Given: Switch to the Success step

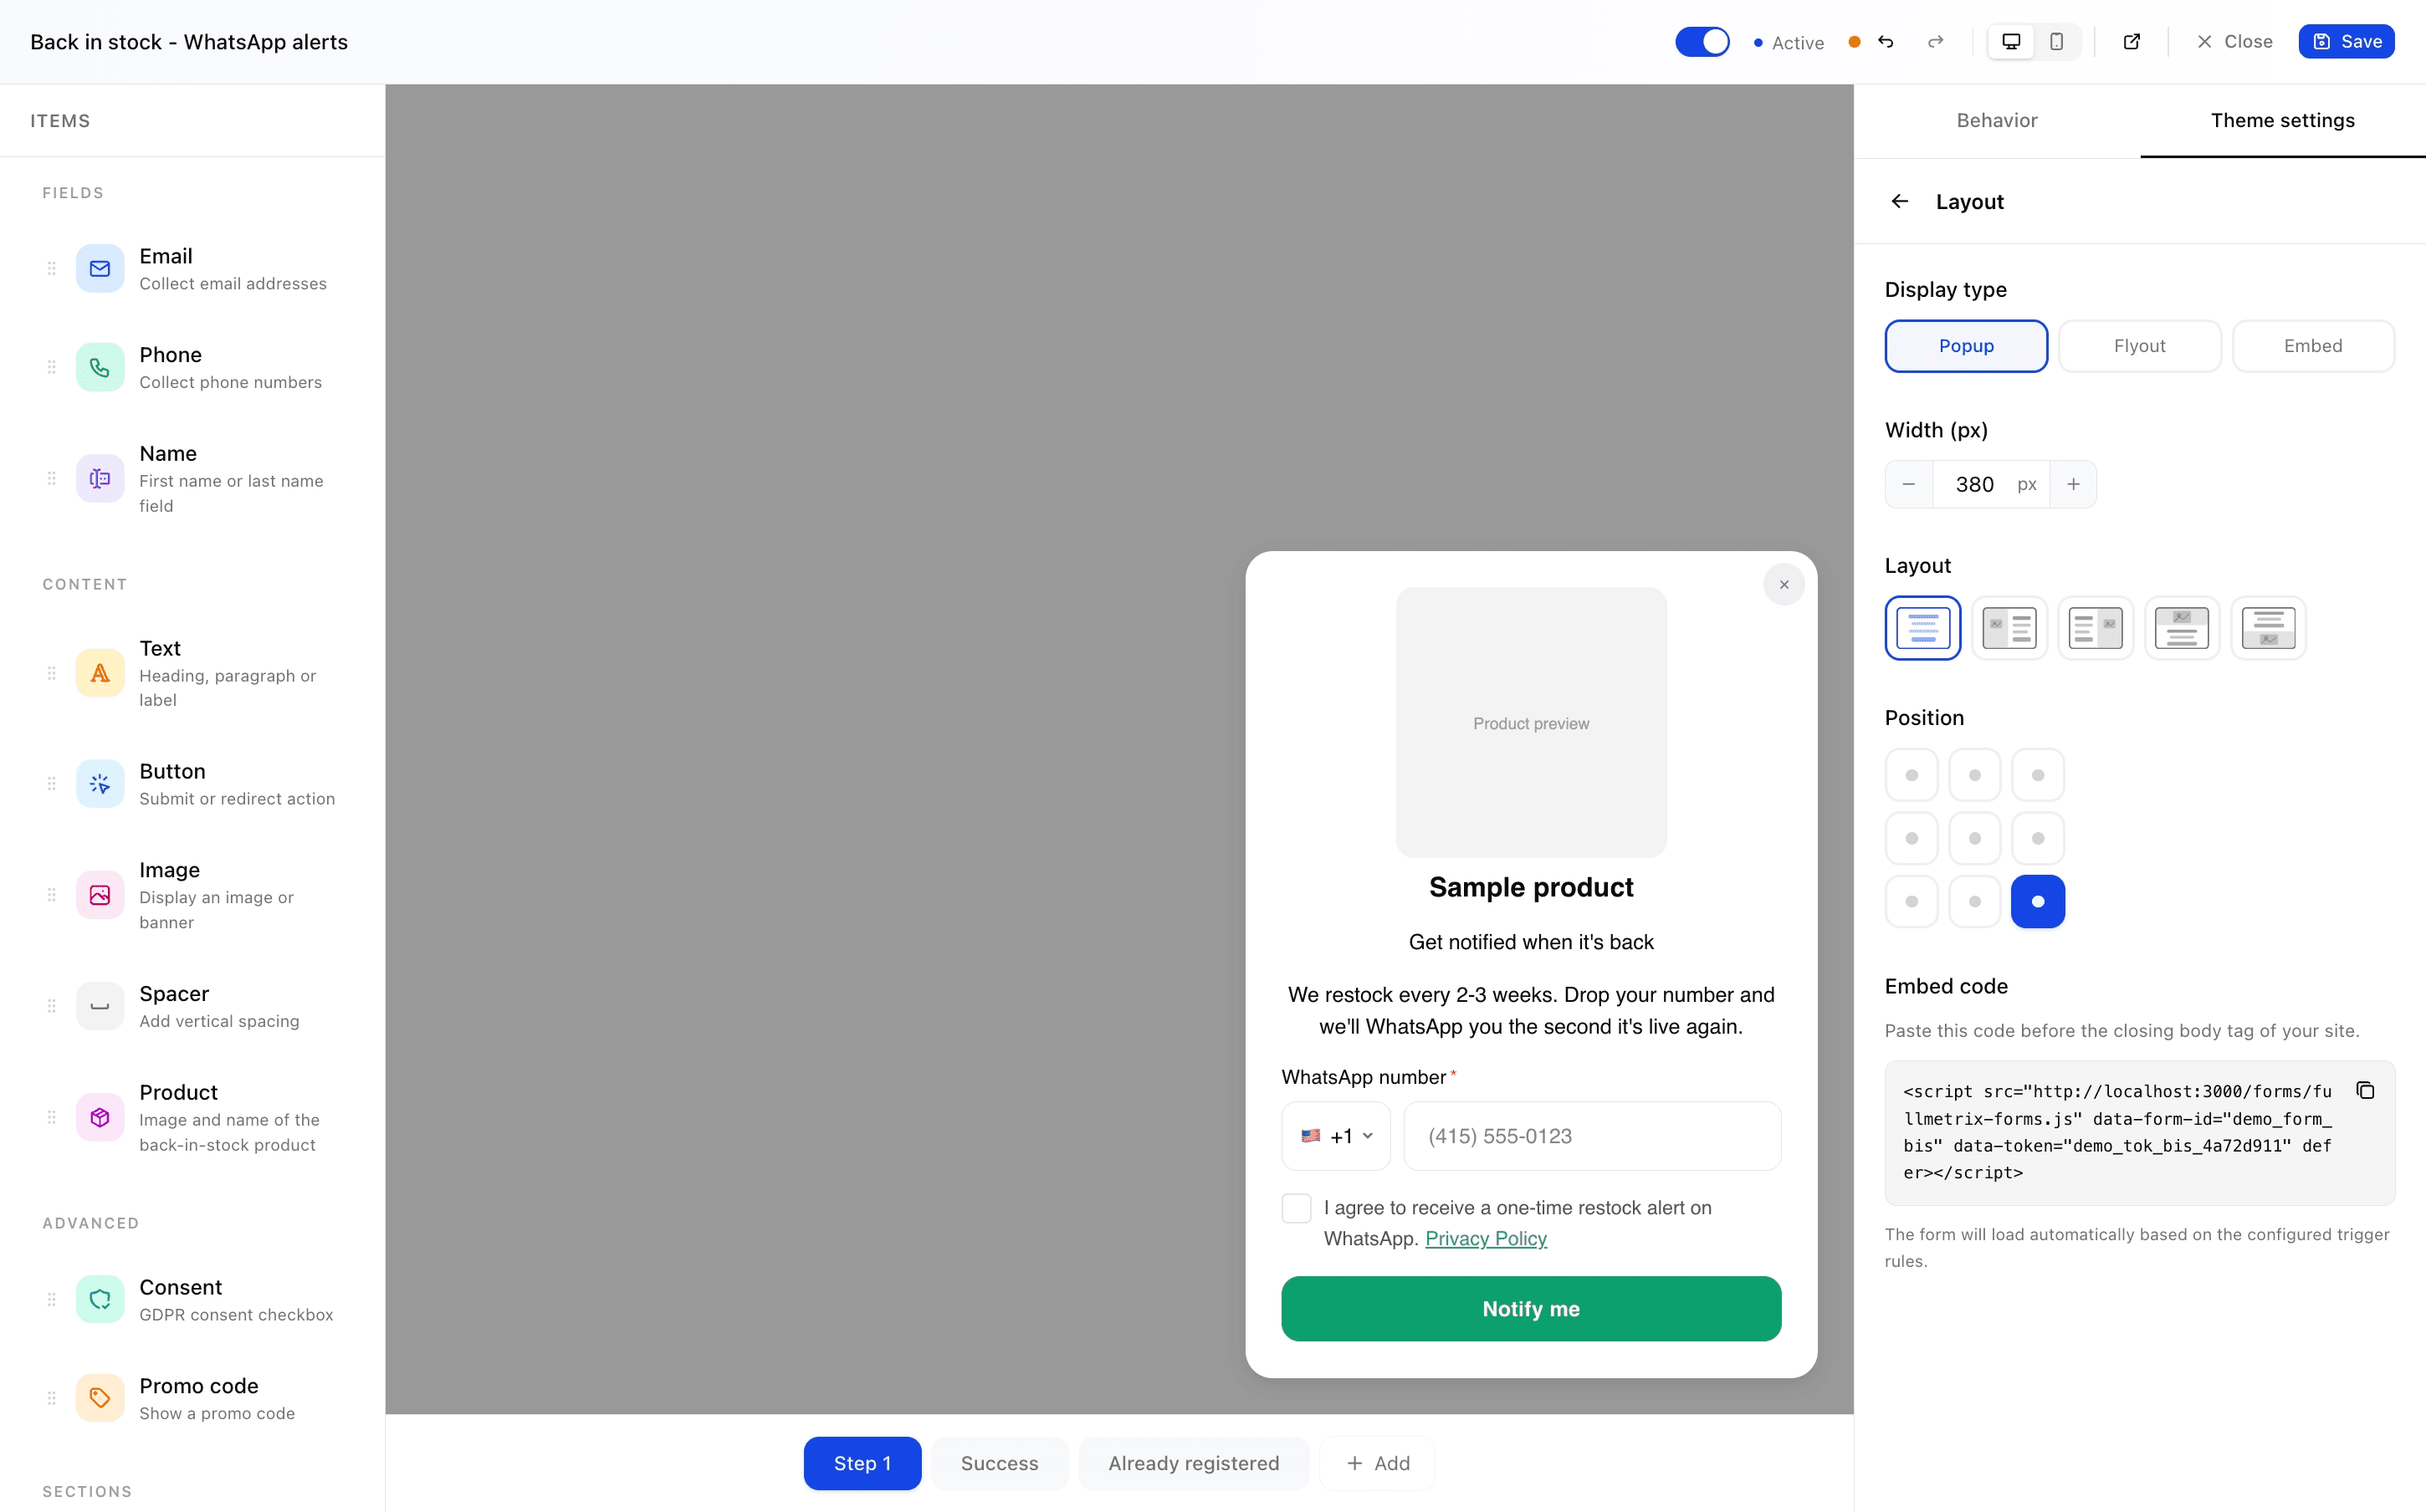Looking at the screenshot, I should (1000, 1463).
